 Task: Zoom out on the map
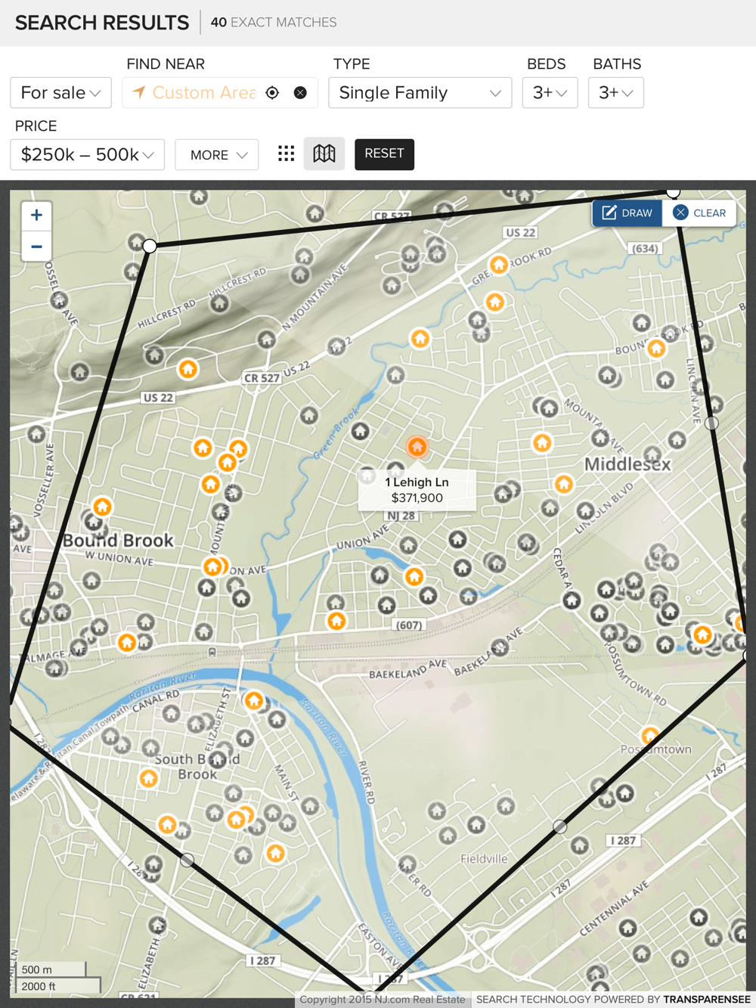pyautogui.click(x=36, y=247)
